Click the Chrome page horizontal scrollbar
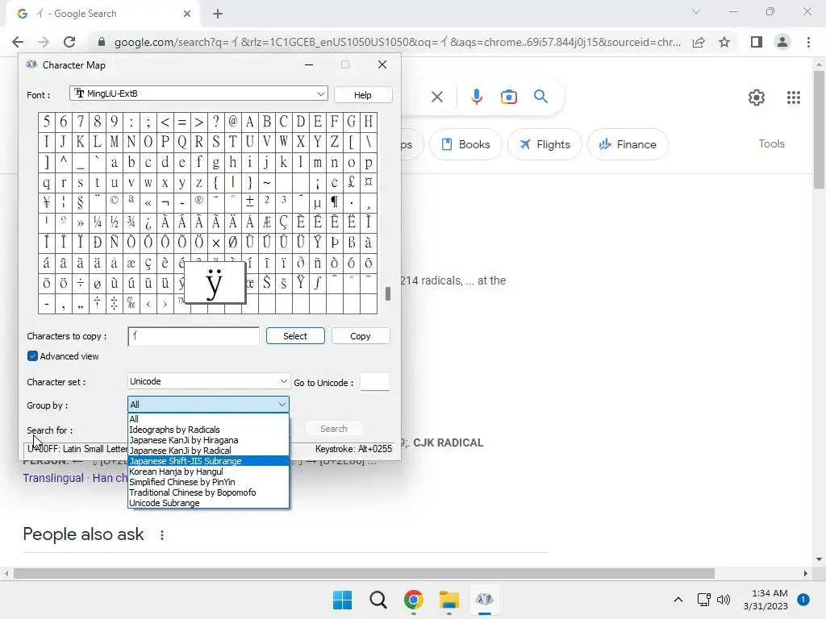 364,573
